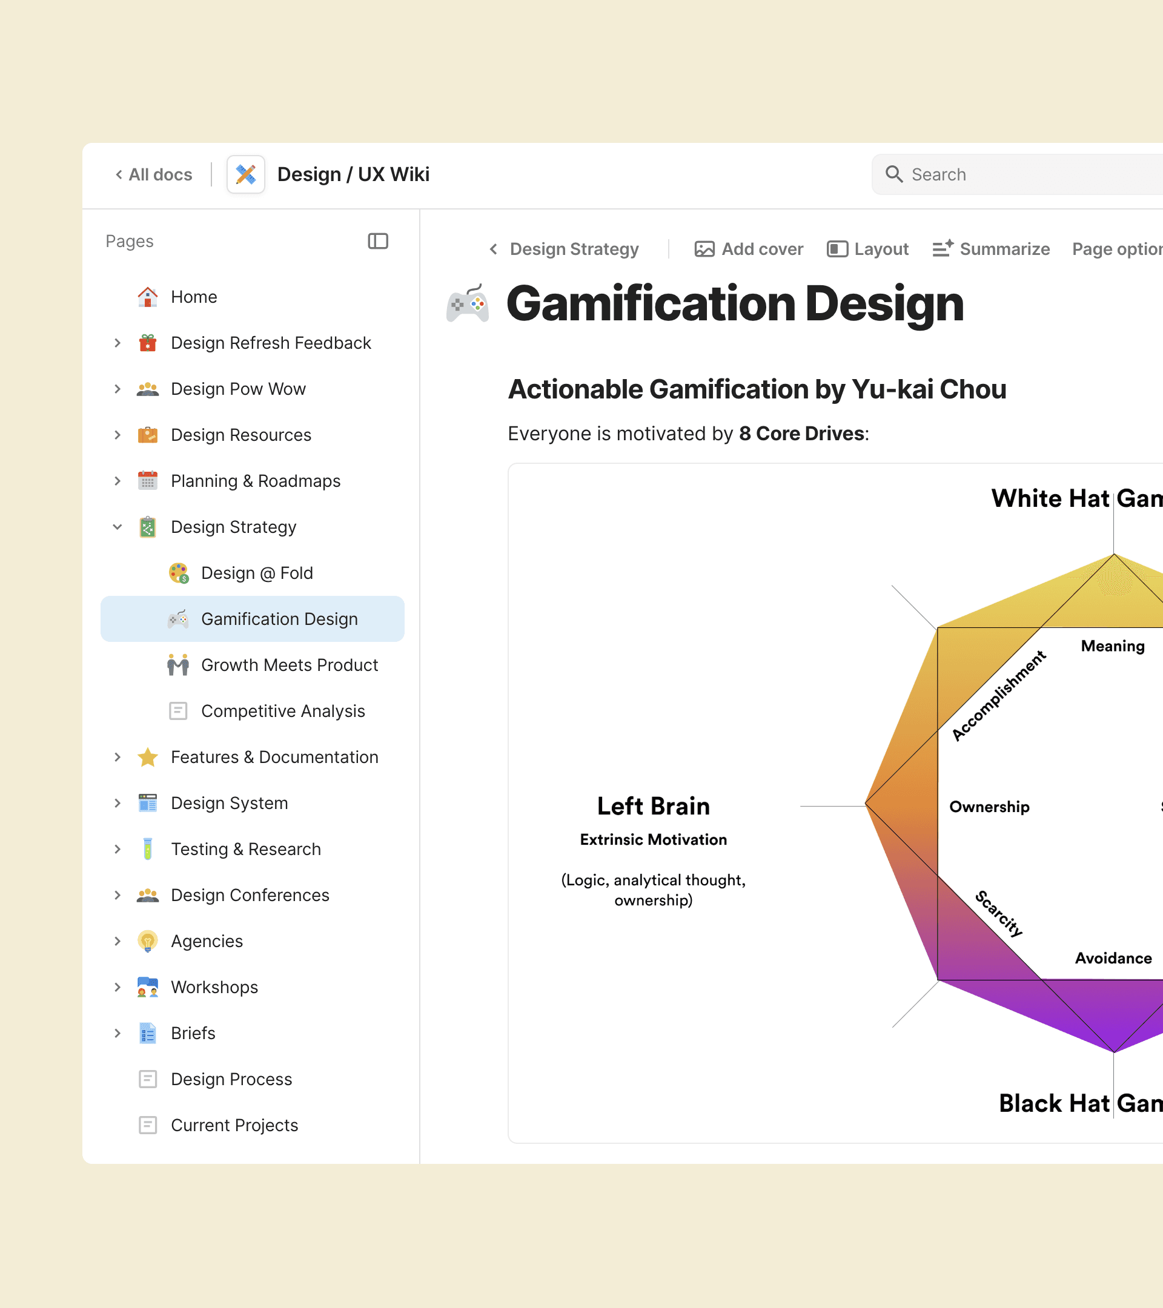Expand the Testing & Research section
1163x1308 pixels.
[x=117, y=849]
